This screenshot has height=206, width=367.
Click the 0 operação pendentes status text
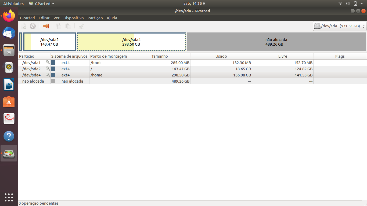(39, 203)
